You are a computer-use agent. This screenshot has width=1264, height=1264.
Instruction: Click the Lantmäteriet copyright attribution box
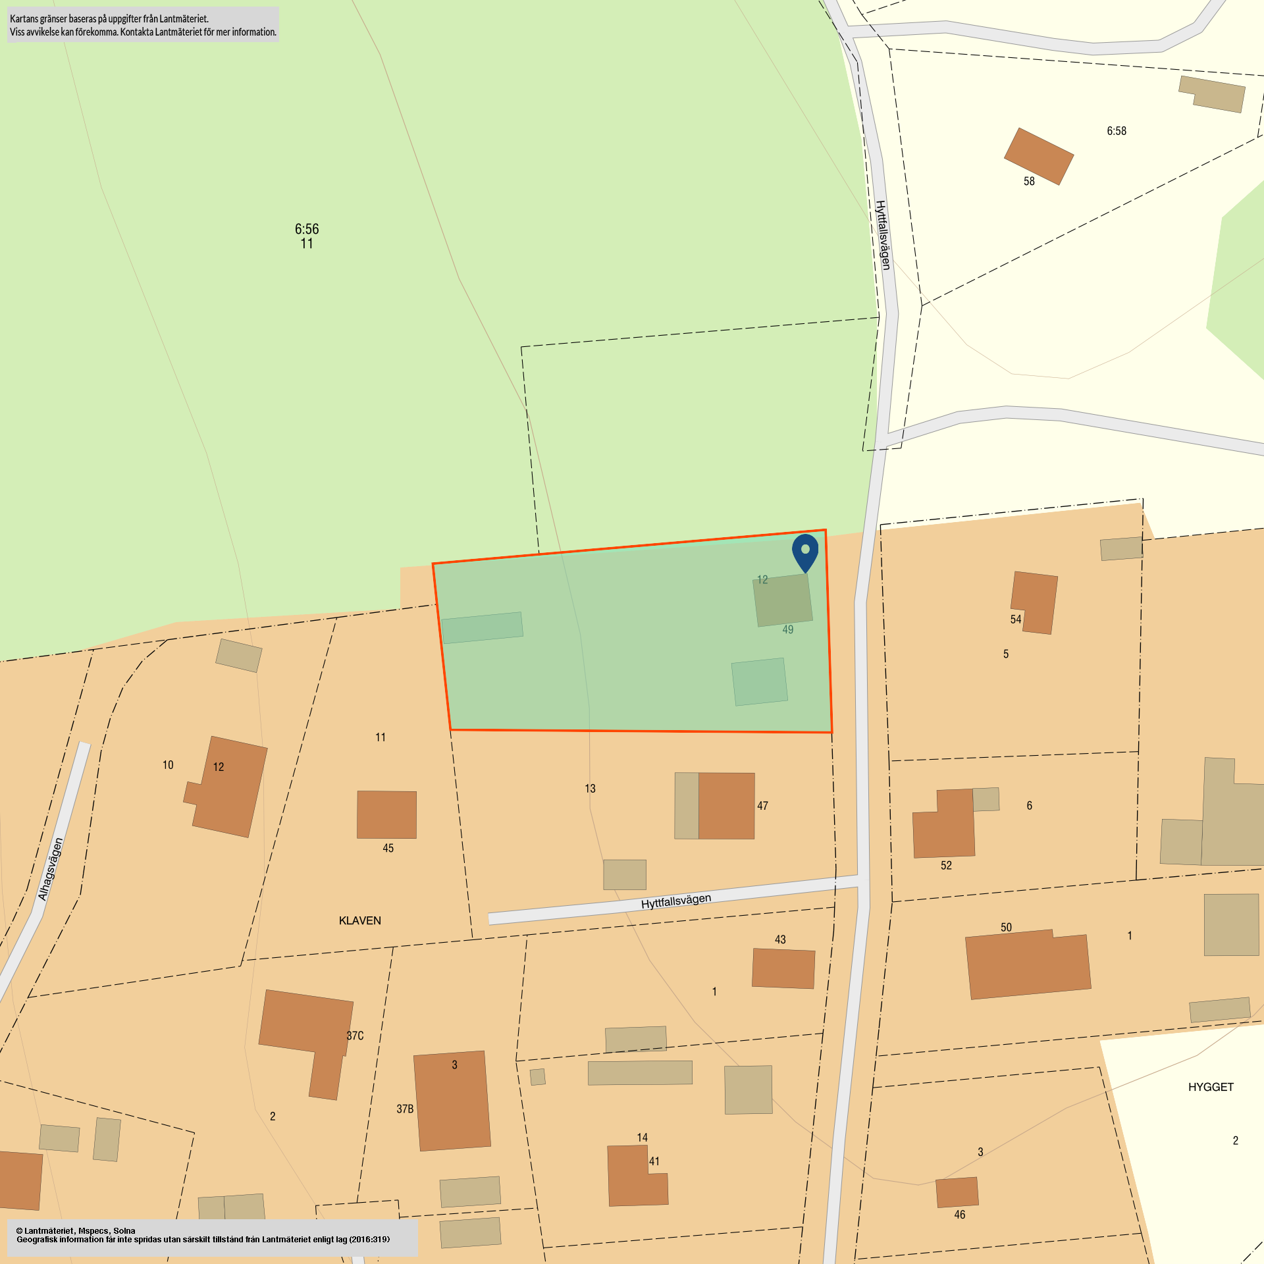tap(212, 1238)
